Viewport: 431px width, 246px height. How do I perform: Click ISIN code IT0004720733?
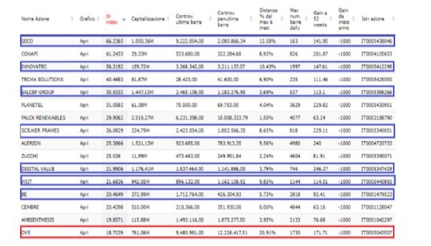click(x=377, y=143)
